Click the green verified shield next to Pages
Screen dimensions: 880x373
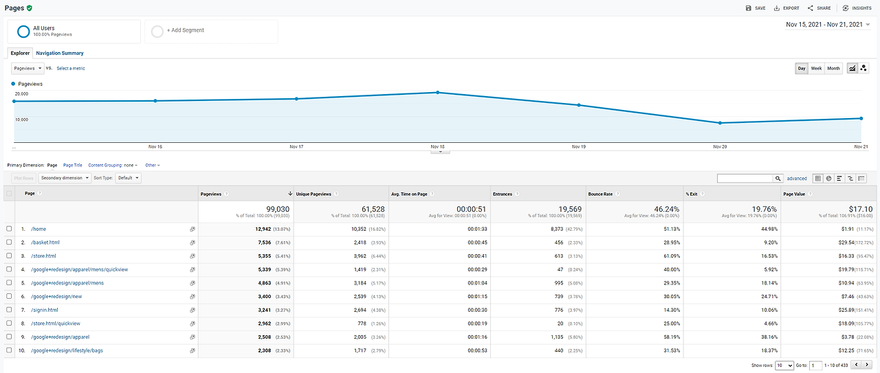click(30, 8)
